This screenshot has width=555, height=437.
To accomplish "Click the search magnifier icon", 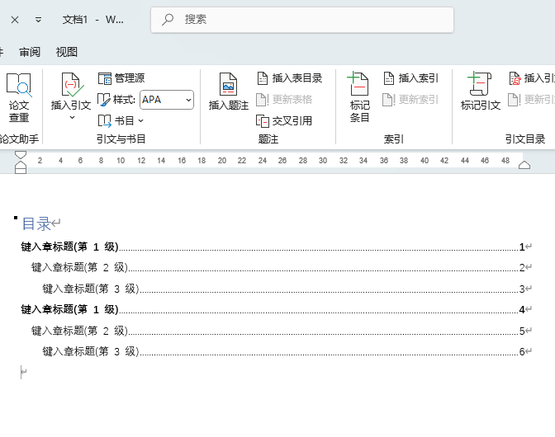I will click(168, 20).
